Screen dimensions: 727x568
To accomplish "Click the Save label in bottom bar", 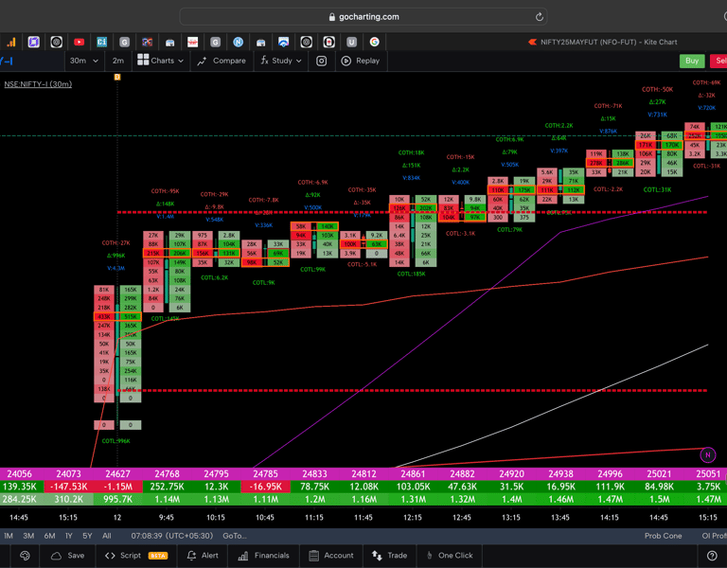I will pyautogui.click(x=76, y=556).
